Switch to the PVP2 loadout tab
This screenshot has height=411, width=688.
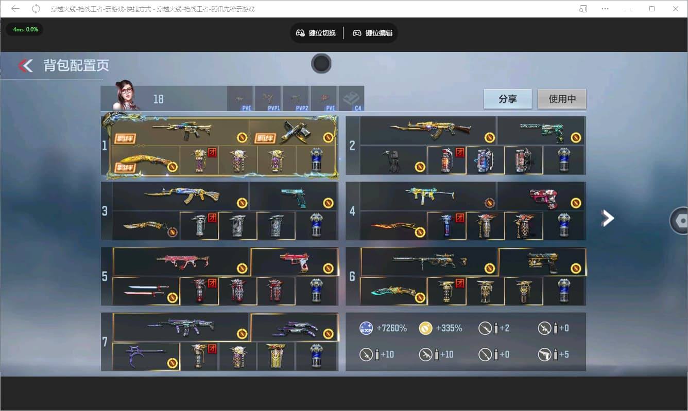(296, 99)
